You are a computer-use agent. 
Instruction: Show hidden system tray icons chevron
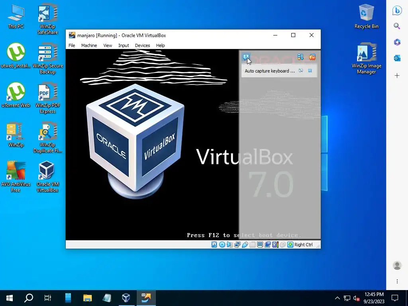tap(337, 298)
